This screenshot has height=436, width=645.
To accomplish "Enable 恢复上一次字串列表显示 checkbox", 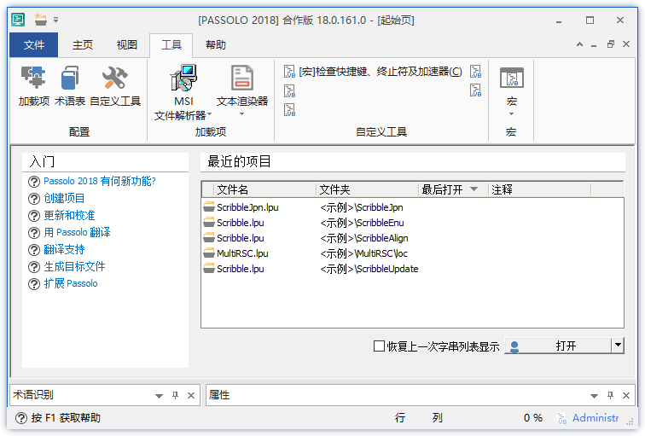I will [x=380, y=346].
